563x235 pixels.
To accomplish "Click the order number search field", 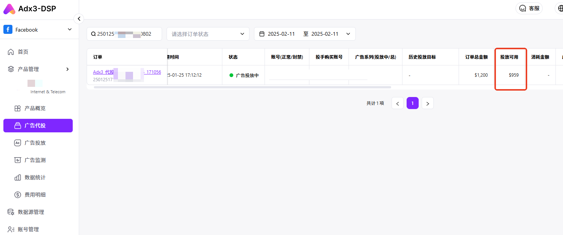I will [126, 34].
